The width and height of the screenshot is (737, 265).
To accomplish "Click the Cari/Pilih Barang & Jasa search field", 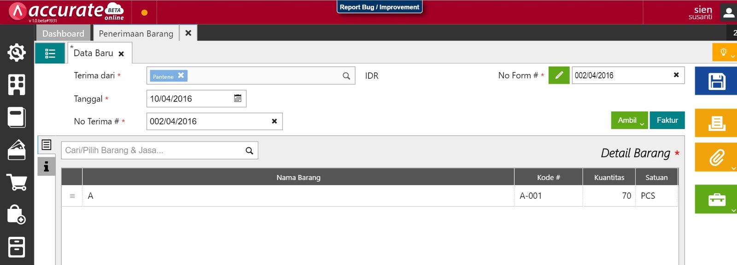I will [x=154, y=150].
